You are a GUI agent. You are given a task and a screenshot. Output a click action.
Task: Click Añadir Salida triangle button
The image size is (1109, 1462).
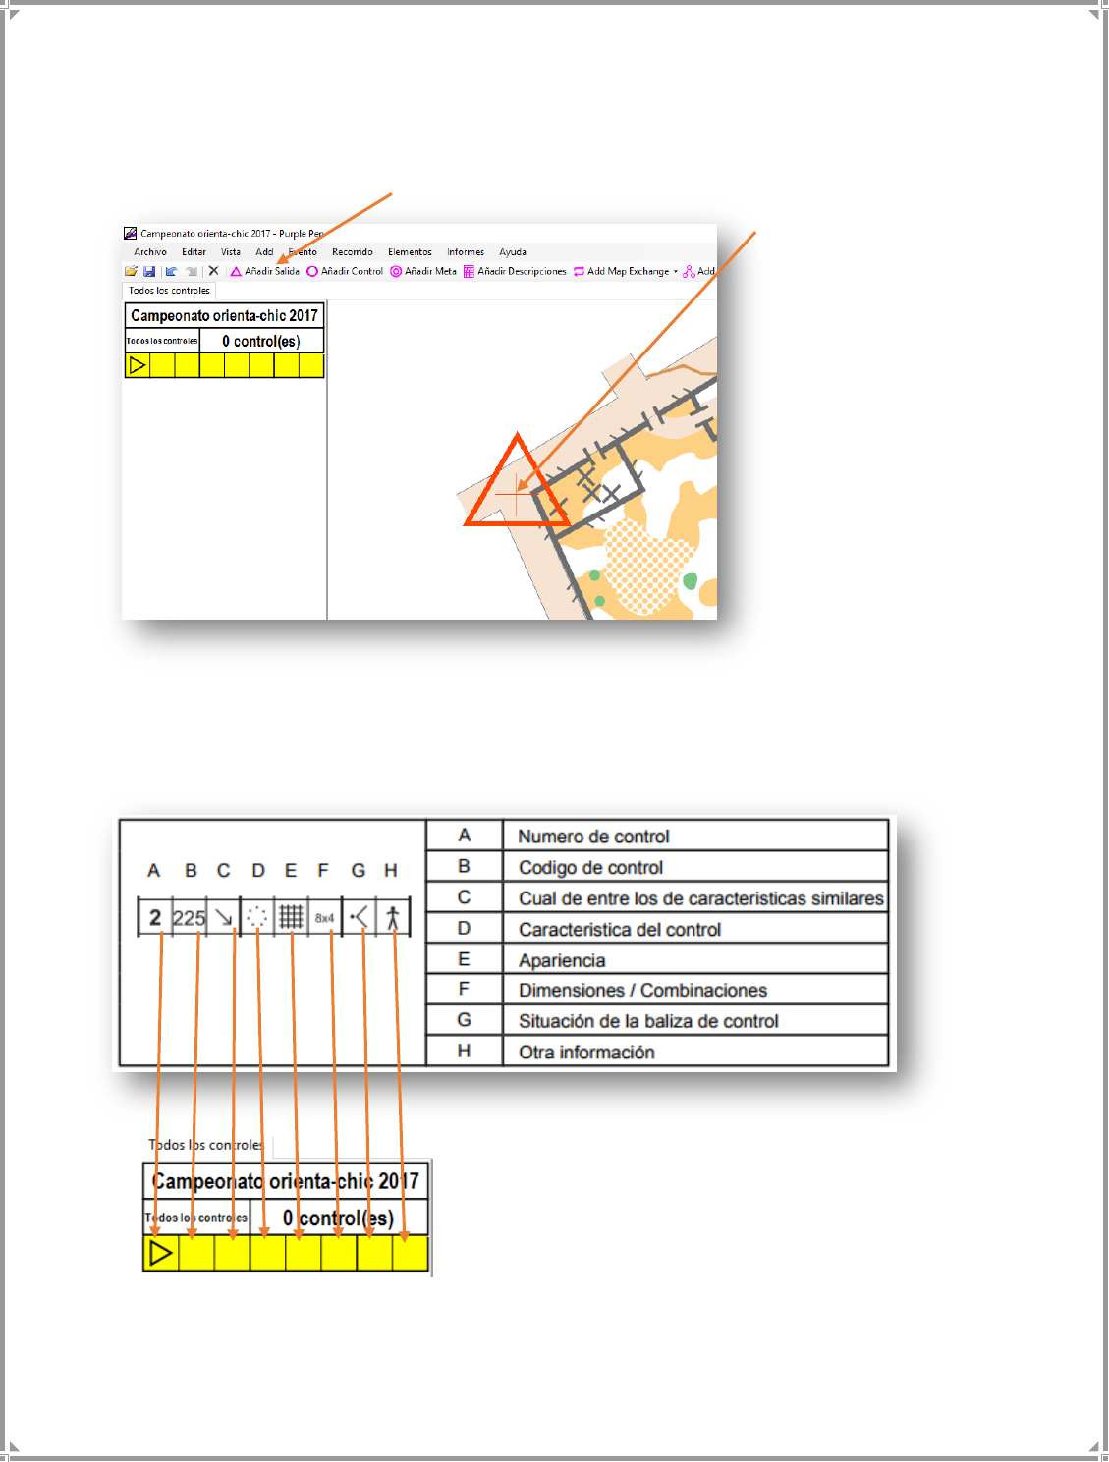click(x=265, y=271)
